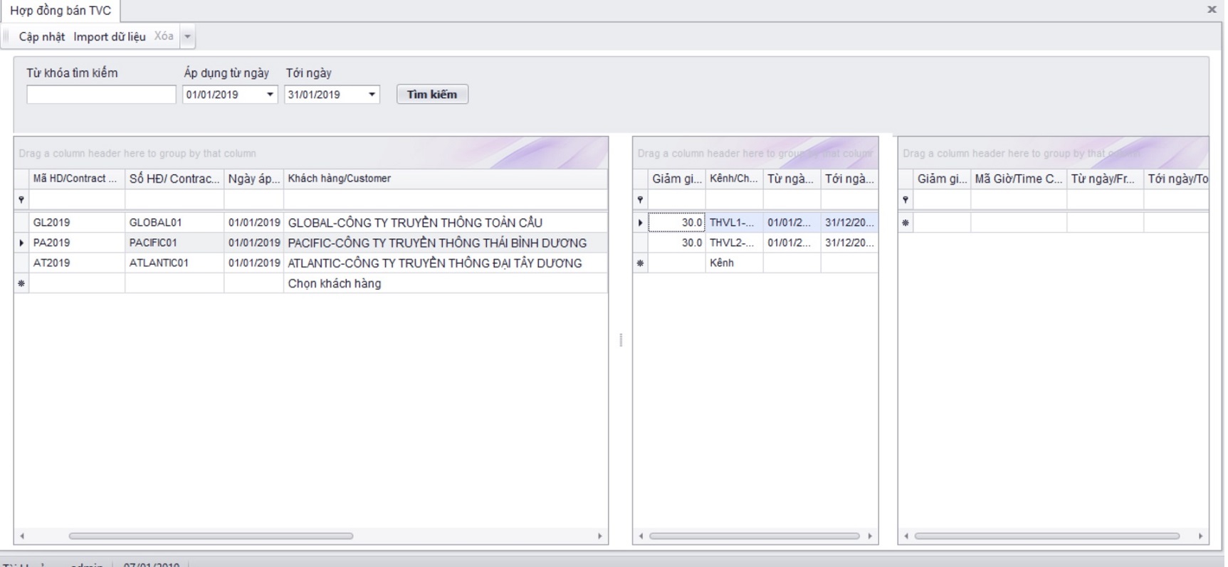Click the 30.0 discount cell for THVL2
This screenshot has height=567, width=1228.
click(x=676, y=243)
